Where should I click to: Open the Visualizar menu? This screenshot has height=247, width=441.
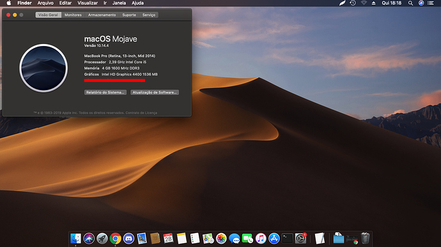pyautogui.click(x=88, y=3)
